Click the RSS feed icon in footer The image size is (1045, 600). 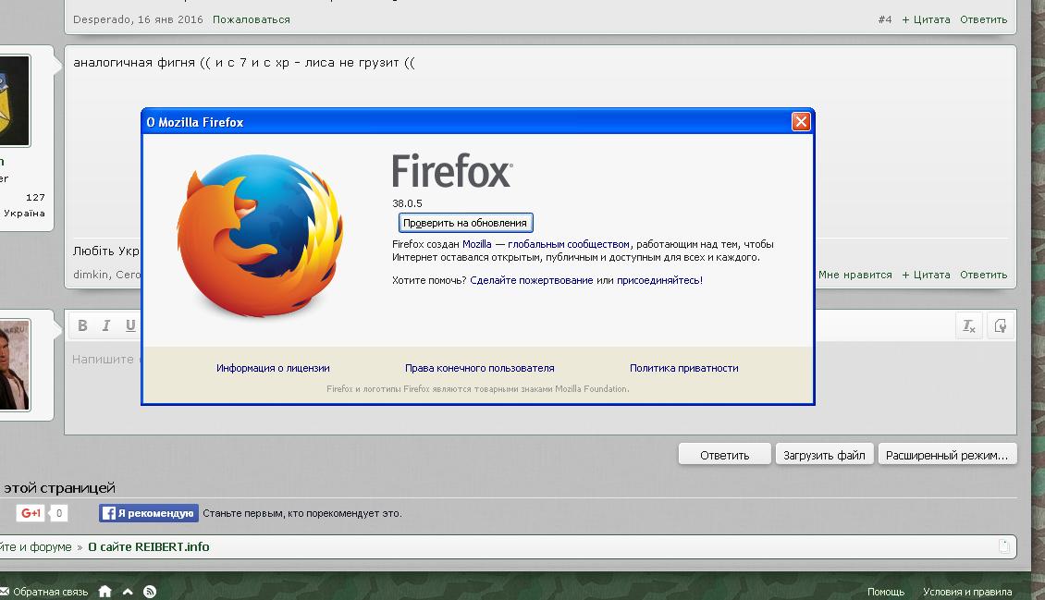(x=150, y=592)
